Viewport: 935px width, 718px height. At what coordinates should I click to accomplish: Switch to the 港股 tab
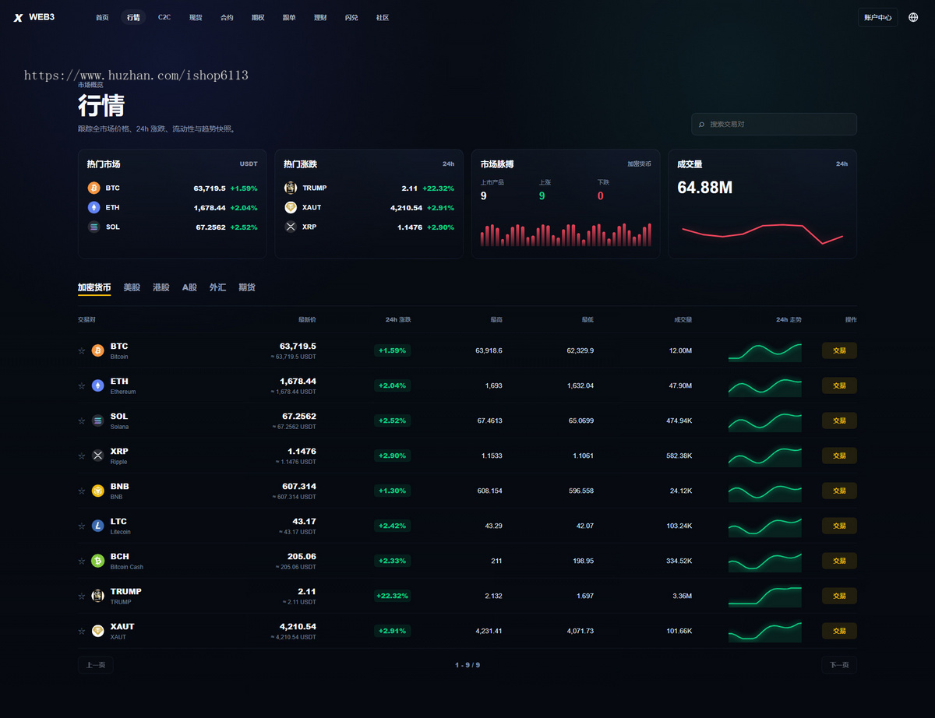click(161, 287)
